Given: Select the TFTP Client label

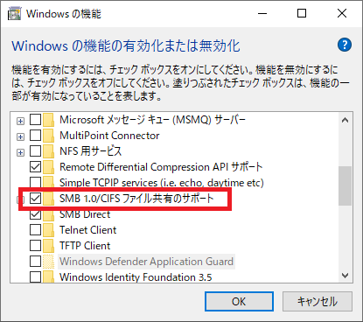Looking at the screenshot, I should pos(85,246).
